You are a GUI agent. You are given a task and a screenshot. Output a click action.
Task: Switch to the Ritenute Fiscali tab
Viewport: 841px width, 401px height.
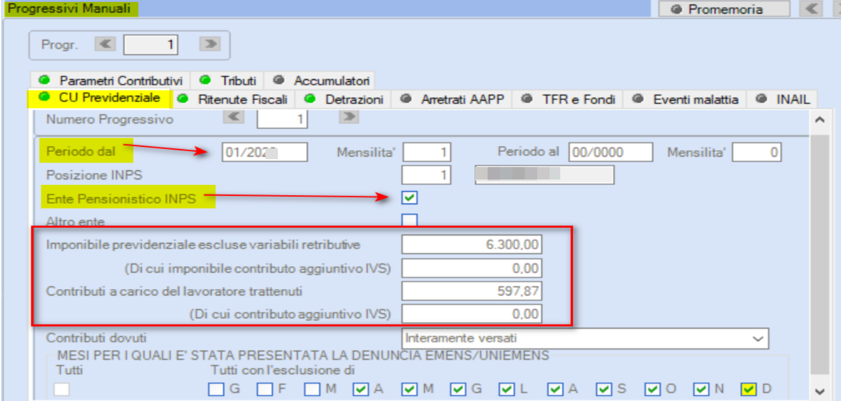234,100
